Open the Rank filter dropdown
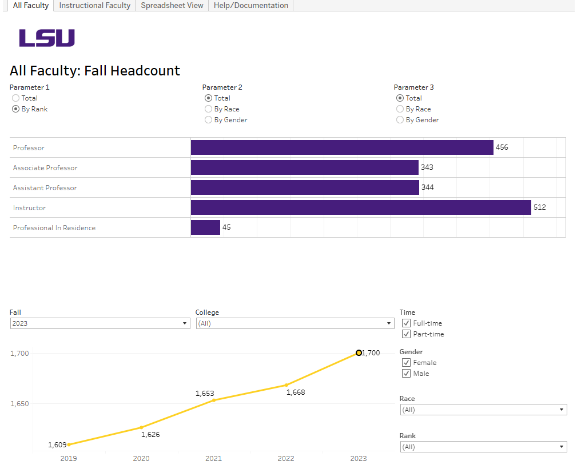Image resolution: width=577 pixels, height=473 pixels. pos(562,446)
